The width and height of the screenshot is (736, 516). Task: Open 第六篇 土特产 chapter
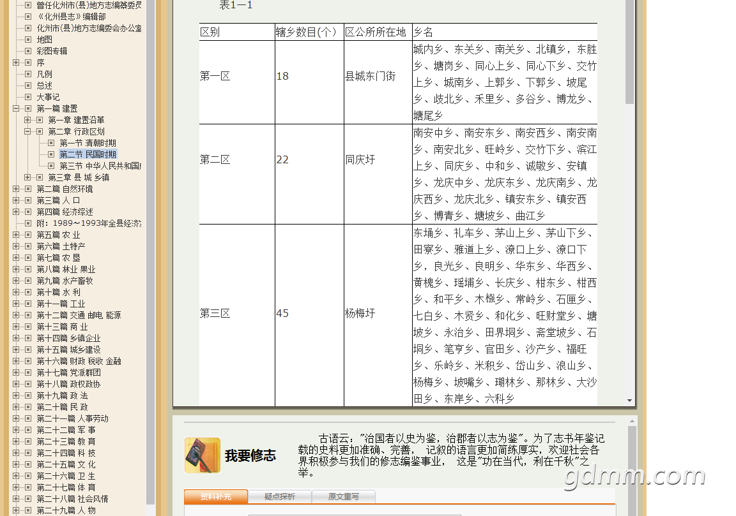click(x=61, y=246)
